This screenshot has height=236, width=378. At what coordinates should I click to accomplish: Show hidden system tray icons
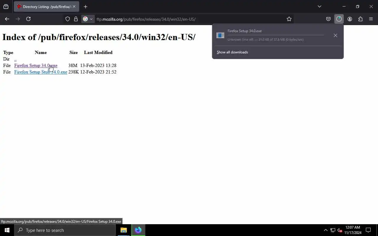click(x=326, y=230)
